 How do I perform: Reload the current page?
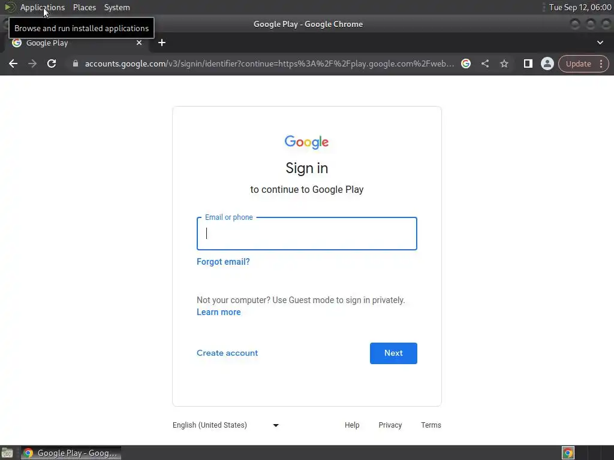(52, 63)
